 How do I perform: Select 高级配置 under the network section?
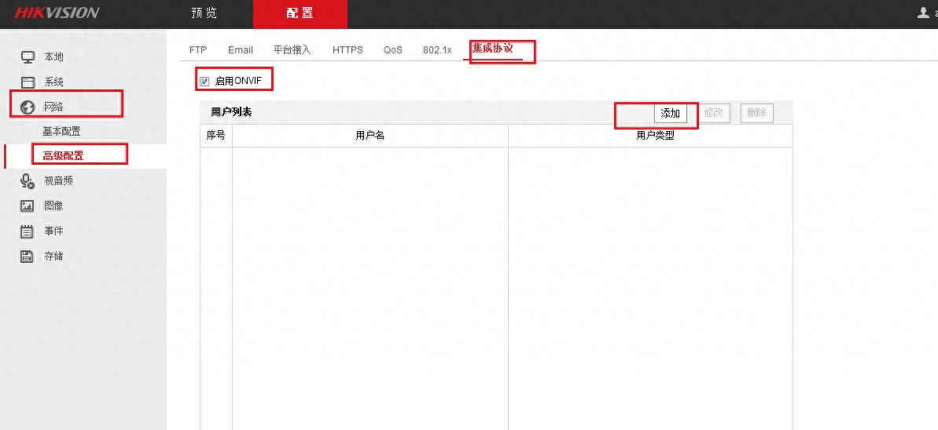coord(63,155)
